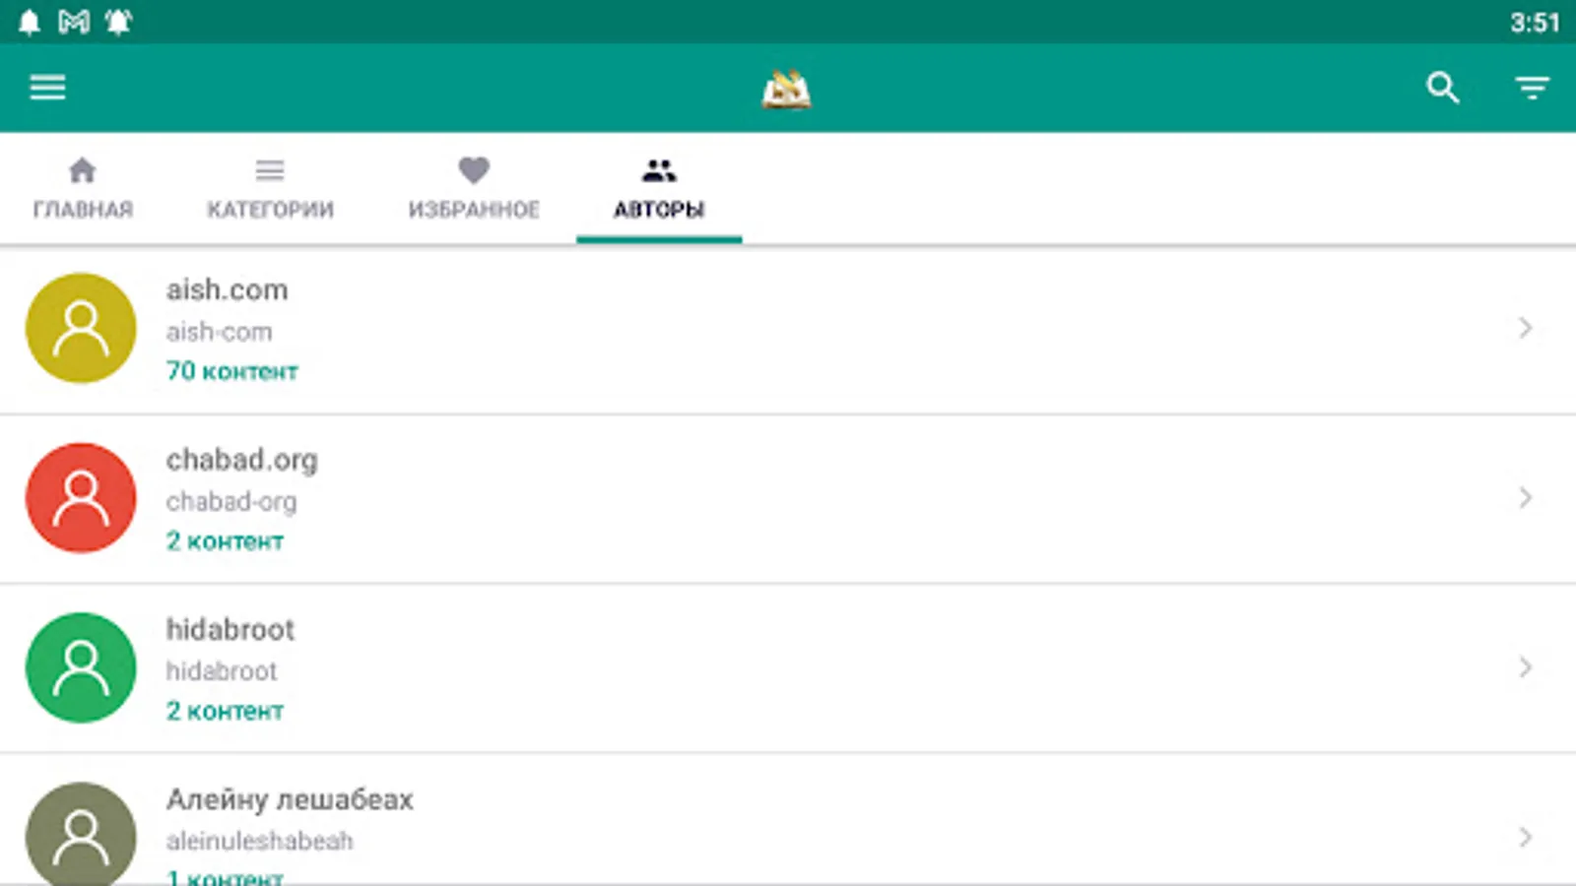Tap the 3:51 clock in status bar
This screenshot has height=886, width=1576.
(x=1535, y=23)
